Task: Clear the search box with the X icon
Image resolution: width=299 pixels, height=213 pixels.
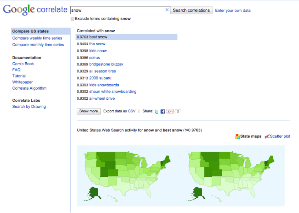Action: coord(167,10)
